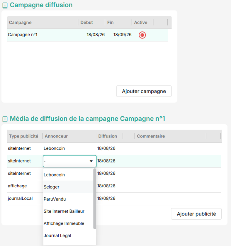The width and height of the screenshot is (231, 246).
Task: Click info icon beside Campagne diffusion title
Action: [x=5, y=6]
